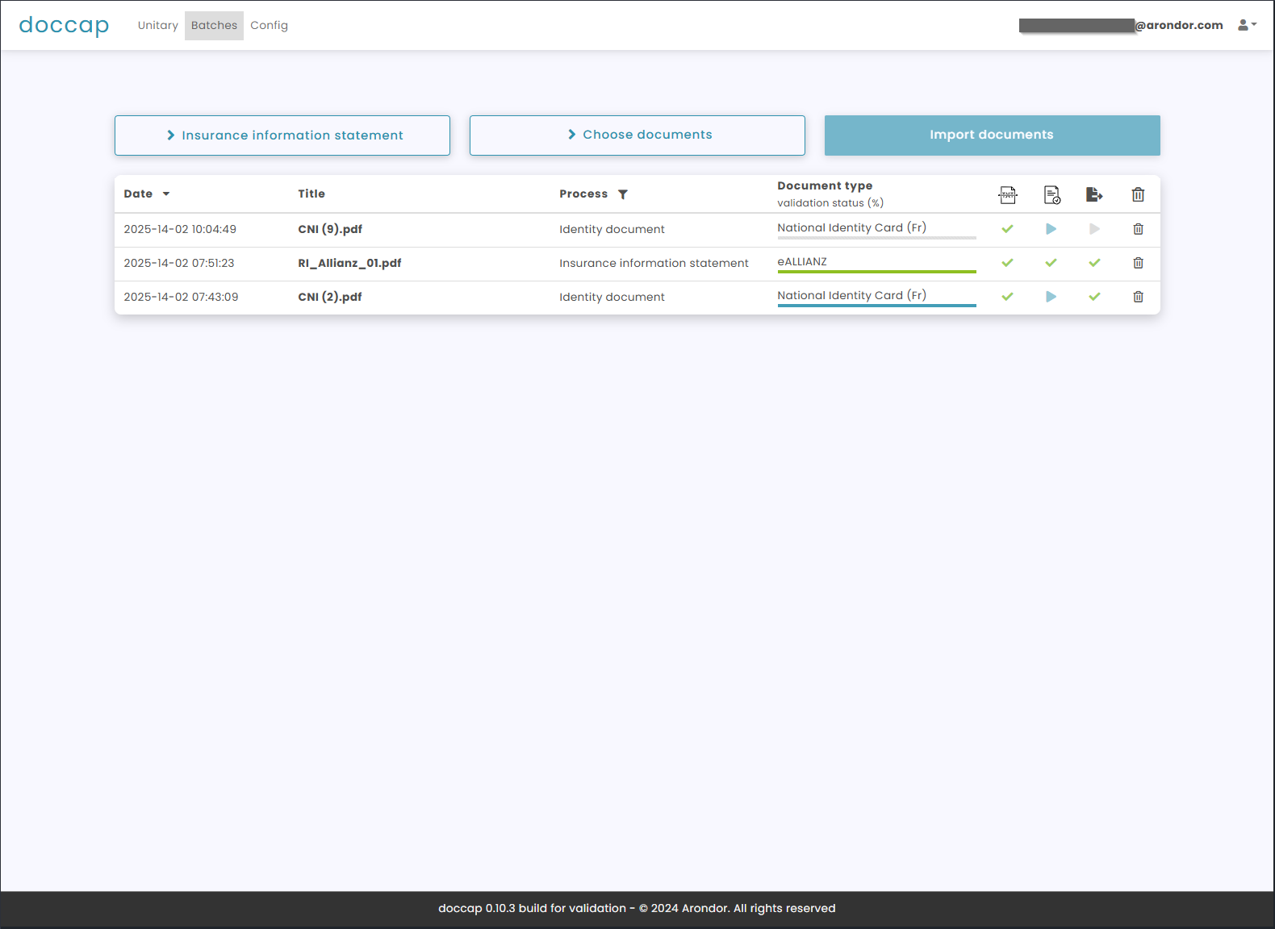Image resolution: width=1275 pixels, height=929 pixels.
Task: Click the Import documents button
Action: [x=992, y=135]
